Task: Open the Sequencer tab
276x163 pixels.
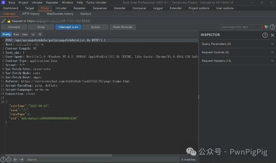Action: pos(100,8)
